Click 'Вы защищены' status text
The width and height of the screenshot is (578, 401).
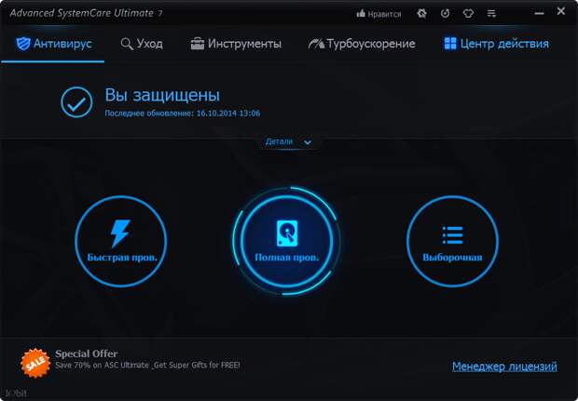(x=162, y=95)
